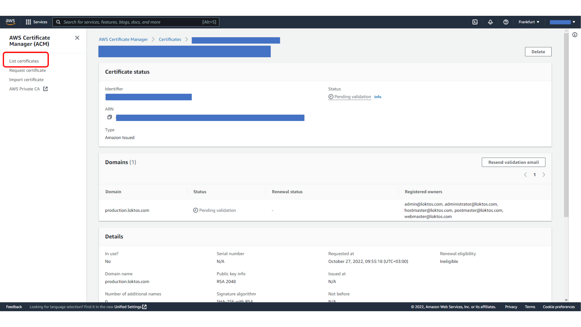The image size is (581, 327).
Task: Click the Registered owners column header
Action: (x=423, y=192)
